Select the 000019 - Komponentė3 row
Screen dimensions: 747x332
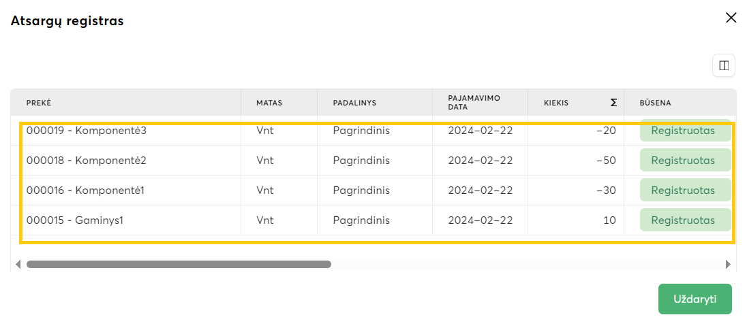(x=87, y=131)
